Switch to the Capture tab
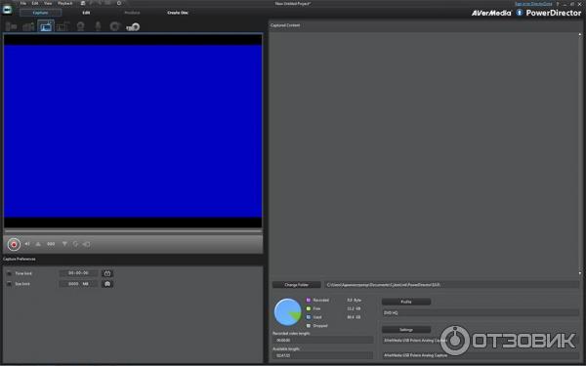 (40, 13)
